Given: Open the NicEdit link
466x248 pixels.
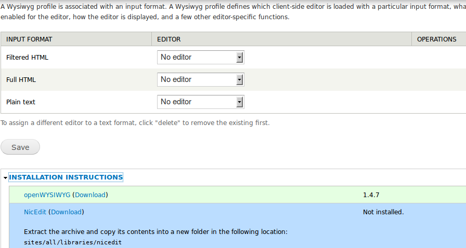Looking at the screenshot, I should point(35,212).
